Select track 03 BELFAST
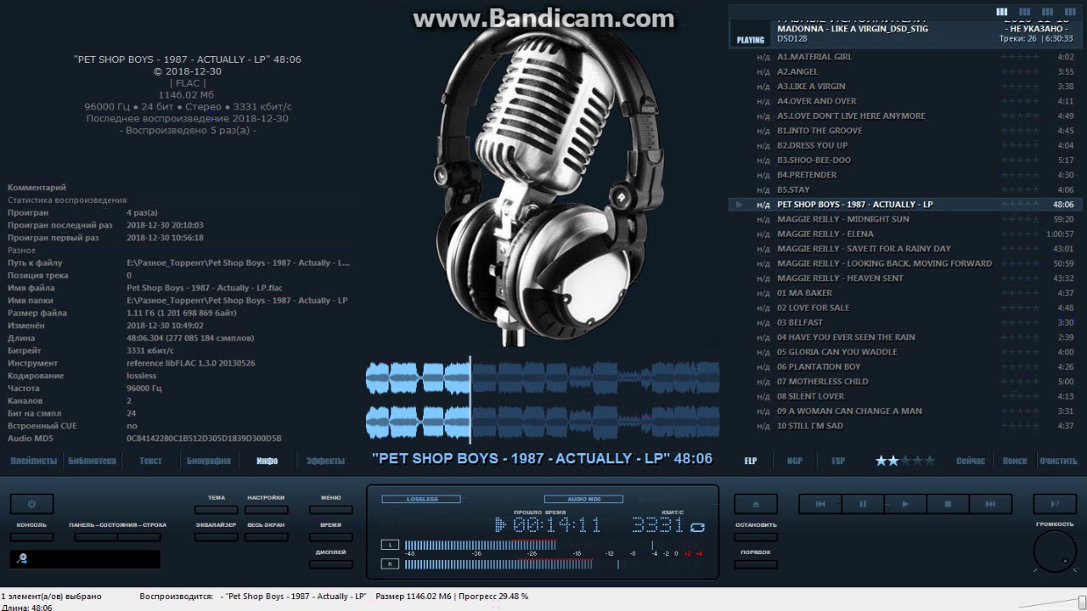1087x611 pixels. point(904,322)
